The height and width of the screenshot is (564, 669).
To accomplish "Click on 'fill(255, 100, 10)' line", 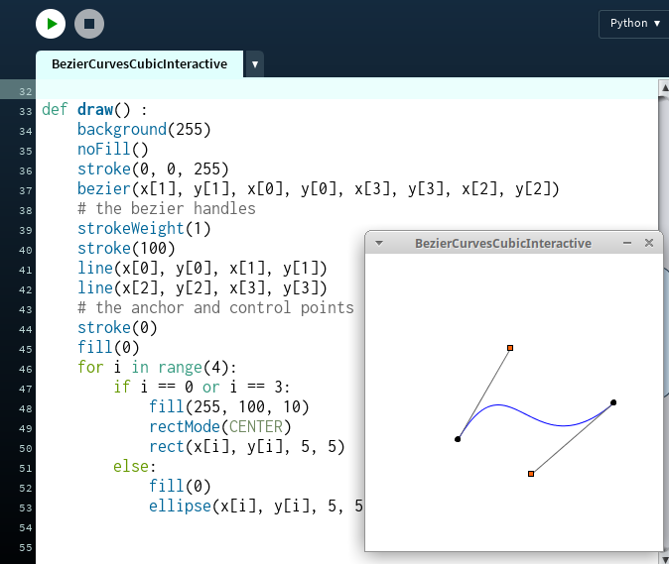I will pos(228,406).
